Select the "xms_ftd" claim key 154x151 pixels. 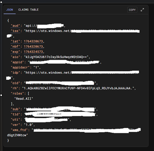pos(19,130)
